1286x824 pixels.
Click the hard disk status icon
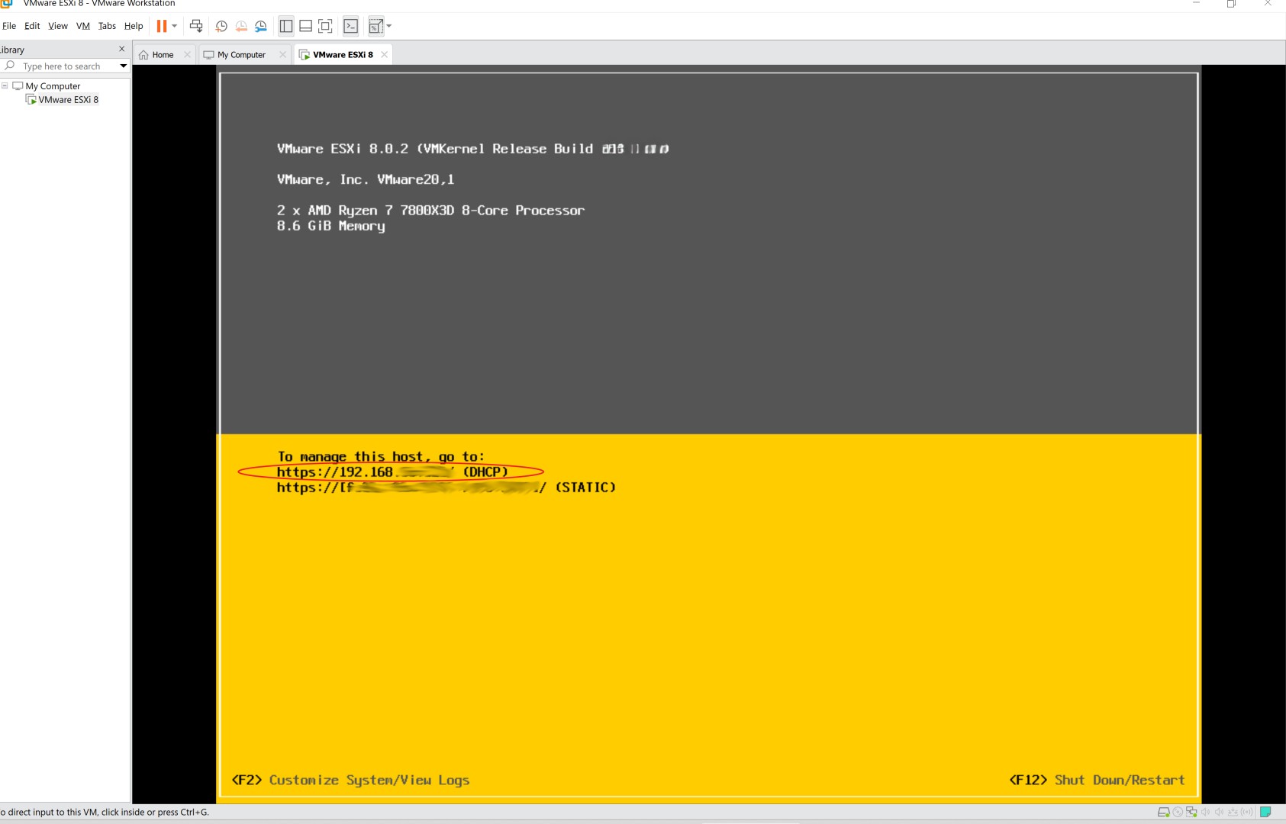[1164, 812]
